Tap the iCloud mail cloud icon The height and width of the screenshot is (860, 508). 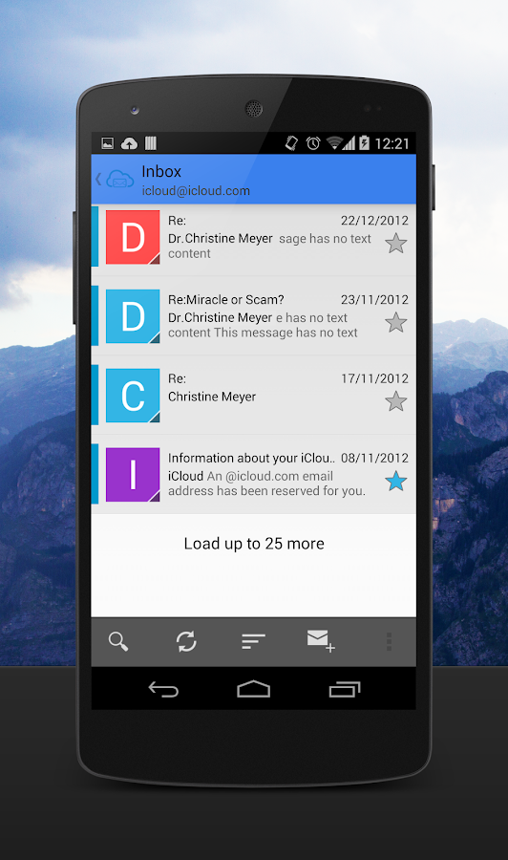click(120, 179)
